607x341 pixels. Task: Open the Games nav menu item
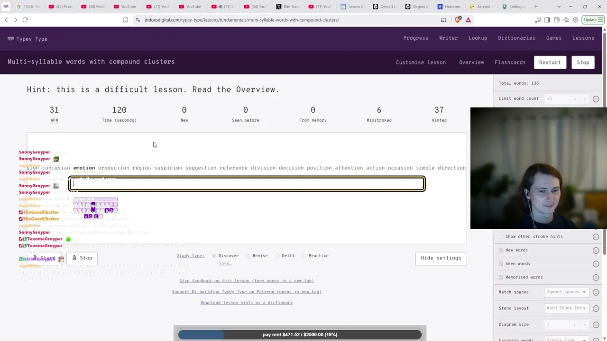[553, 38]
